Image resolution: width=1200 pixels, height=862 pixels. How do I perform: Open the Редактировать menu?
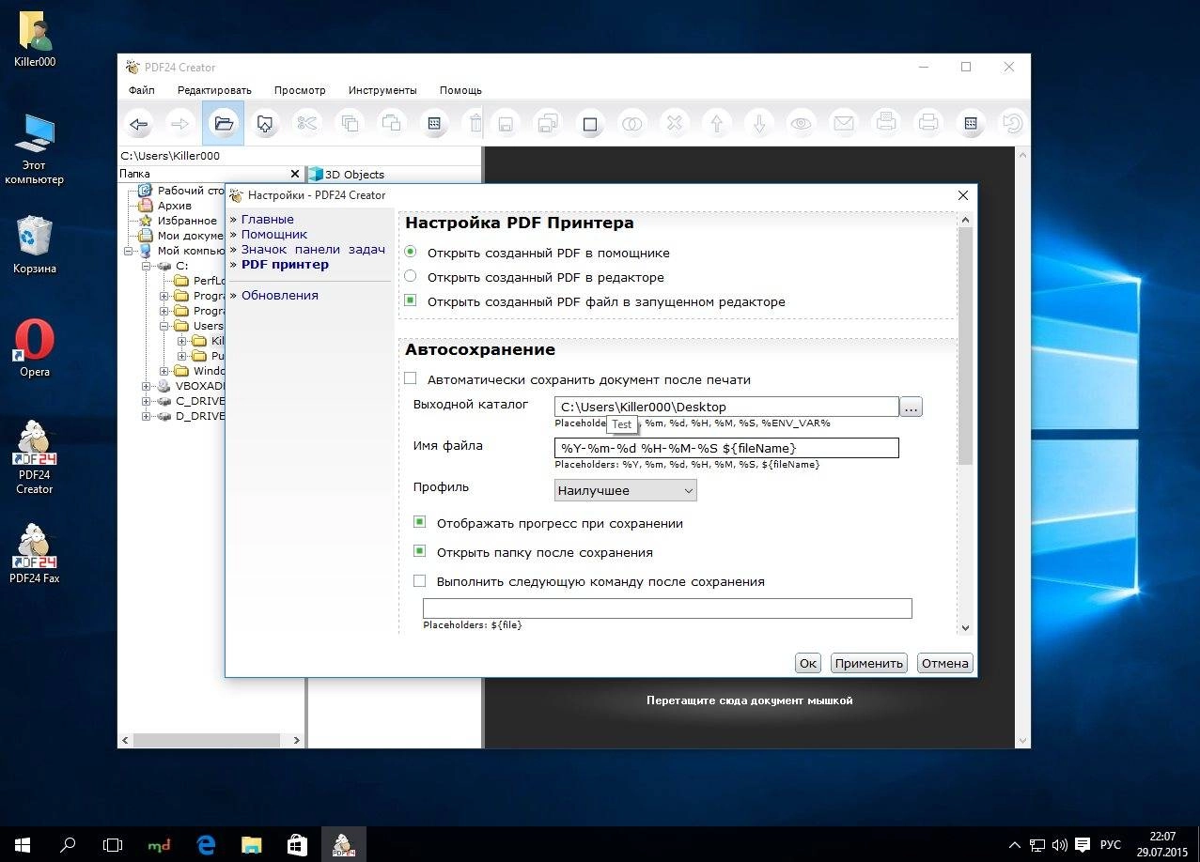pos(214,90)
